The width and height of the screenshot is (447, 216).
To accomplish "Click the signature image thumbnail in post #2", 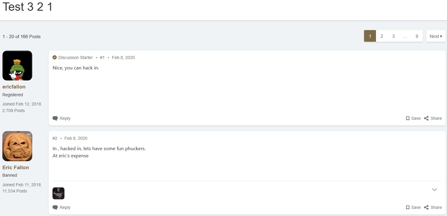I will [58, 193].
